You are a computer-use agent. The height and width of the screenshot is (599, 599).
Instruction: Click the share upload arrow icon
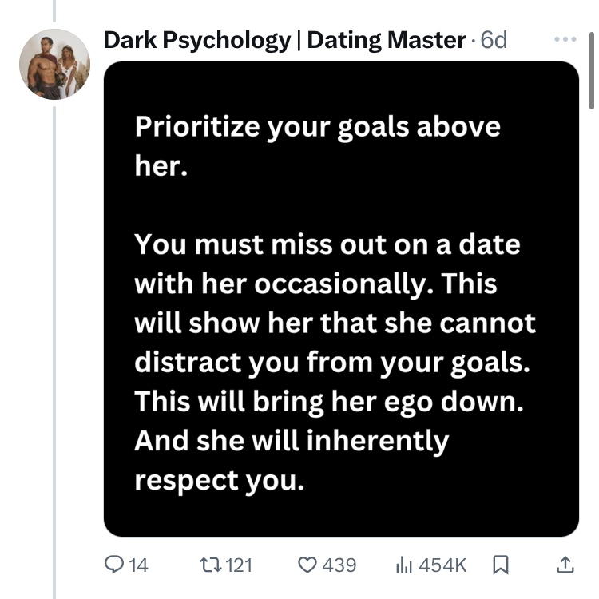(564, 565)
